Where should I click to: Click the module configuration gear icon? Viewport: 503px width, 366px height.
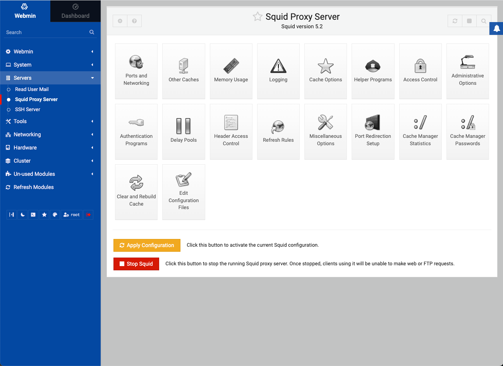point(120,21)
